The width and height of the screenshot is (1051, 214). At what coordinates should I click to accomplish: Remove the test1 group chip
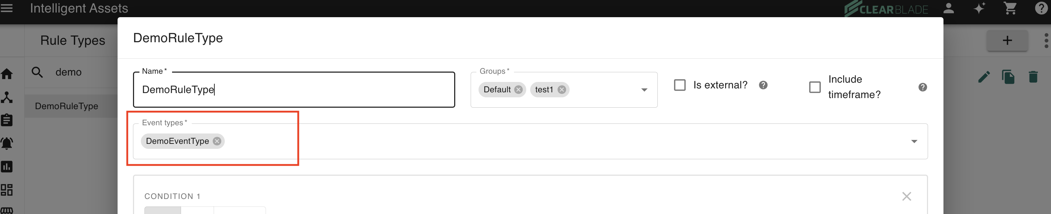click(562, 90)
